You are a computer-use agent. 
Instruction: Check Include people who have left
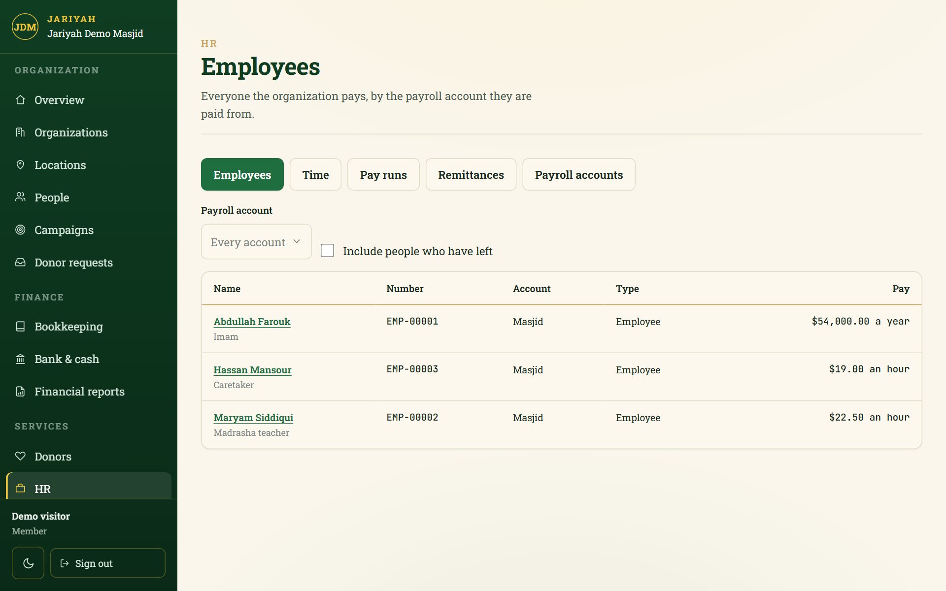327,251
